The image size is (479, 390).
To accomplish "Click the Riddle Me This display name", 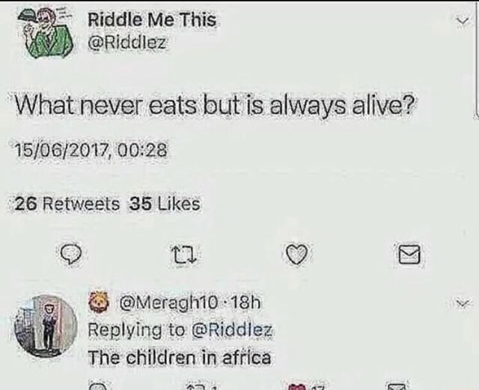I will (152, 20).
